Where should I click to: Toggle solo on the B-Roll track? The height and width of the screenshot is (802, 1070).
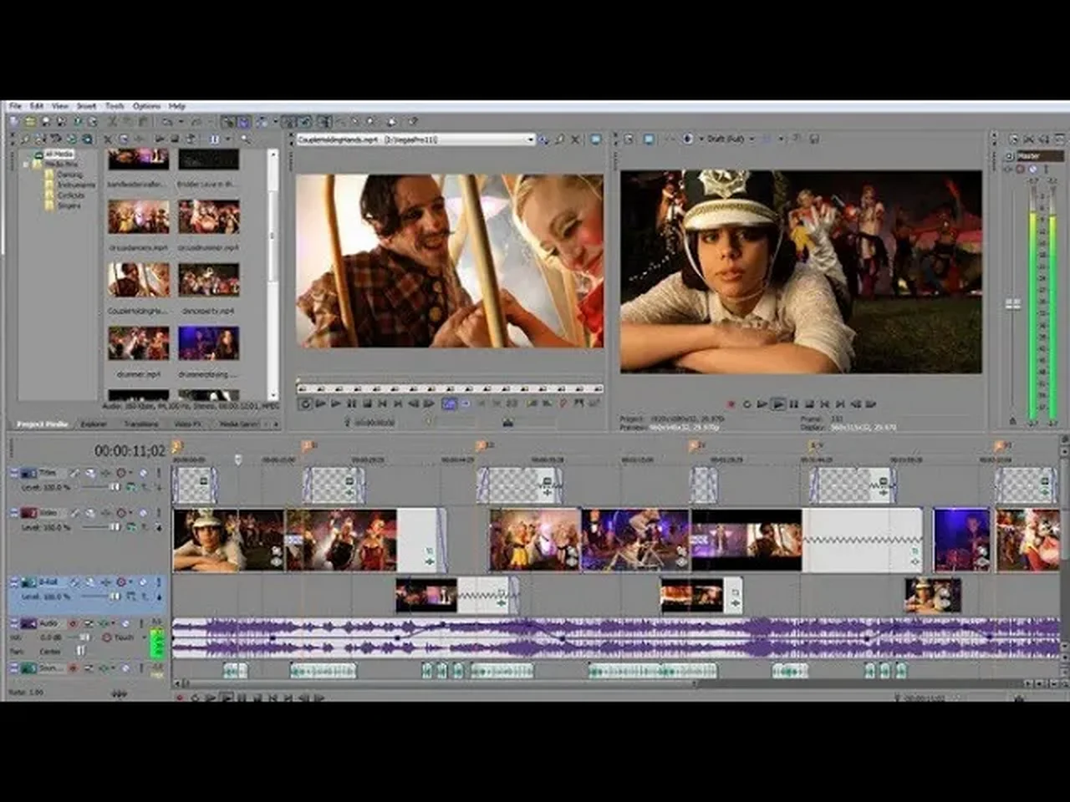click(x=158, y=582)
